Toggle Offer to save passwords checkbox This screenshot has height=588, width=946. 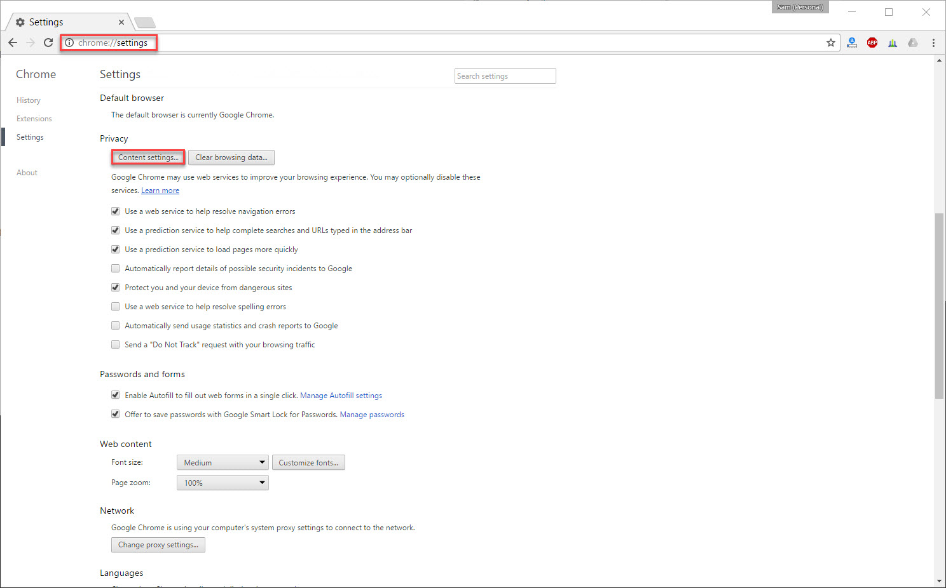116,414
